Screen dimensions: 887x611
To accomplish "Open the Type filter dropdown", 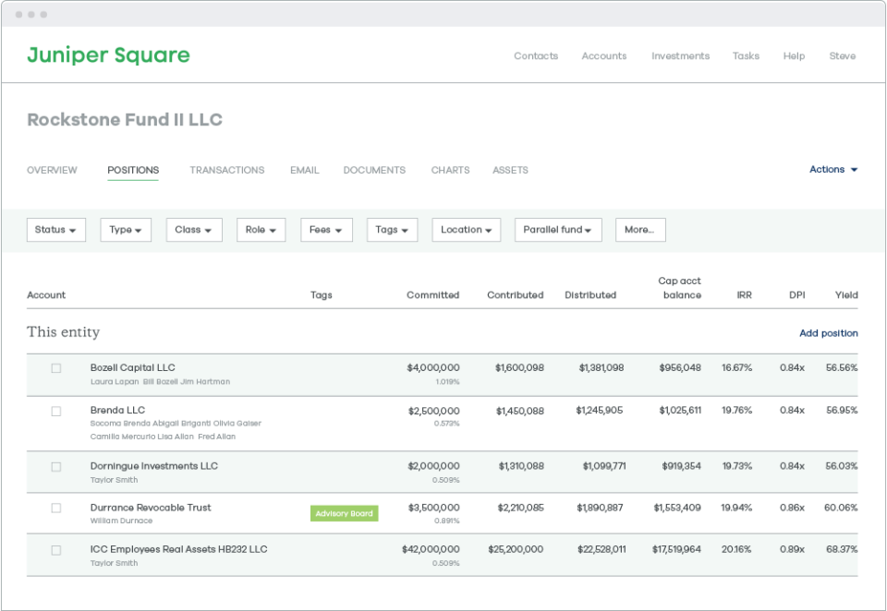I will click(126, 230).
